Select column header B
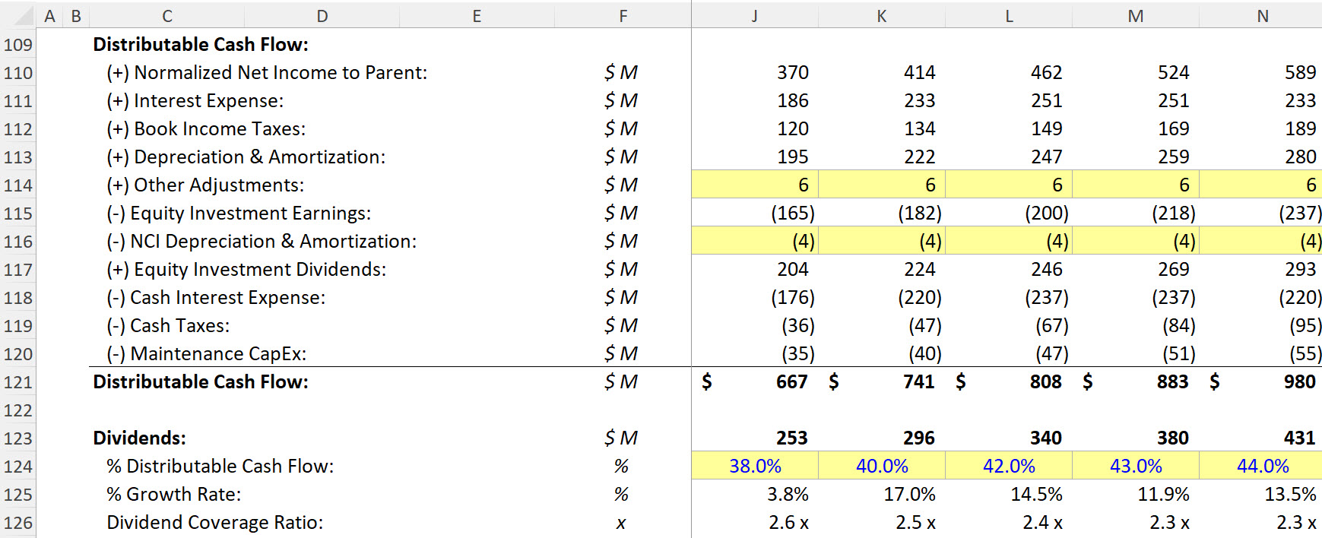Viewport: 1322px width, 538px height. [76, 16]
